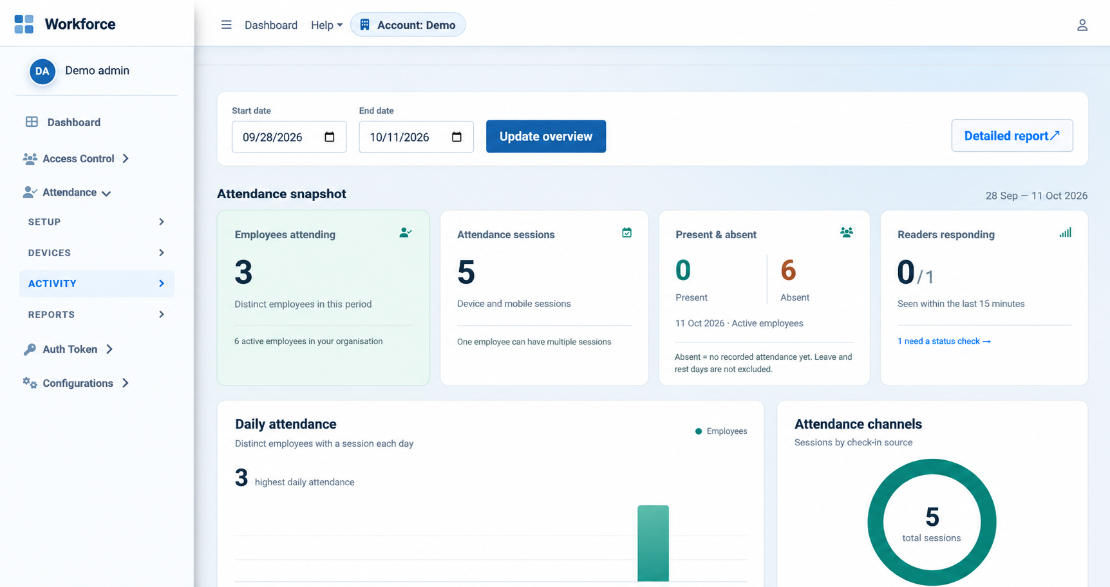Click the Daily attendance chart bar
The image size is (1110, 587).
(653, 543)
